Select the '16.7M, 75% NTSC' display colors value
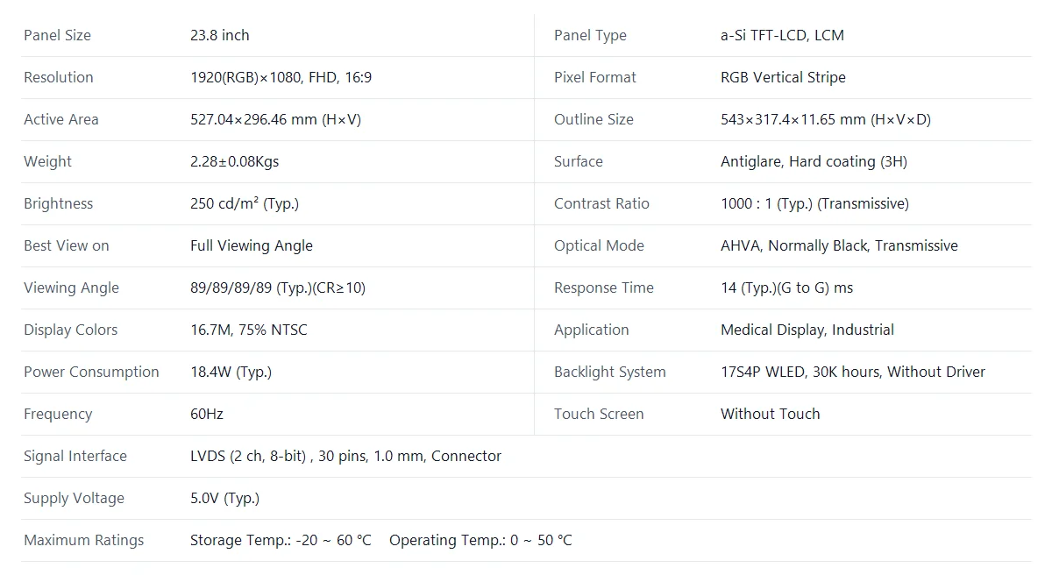 tap(249, 330)
